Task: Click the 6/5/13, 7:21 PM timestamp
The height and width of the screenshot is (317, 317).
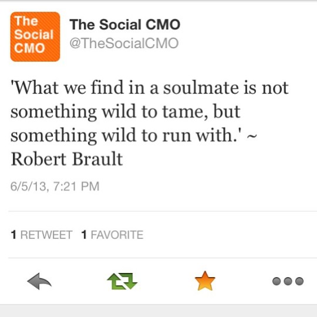Action: click(x=55, y=186)
